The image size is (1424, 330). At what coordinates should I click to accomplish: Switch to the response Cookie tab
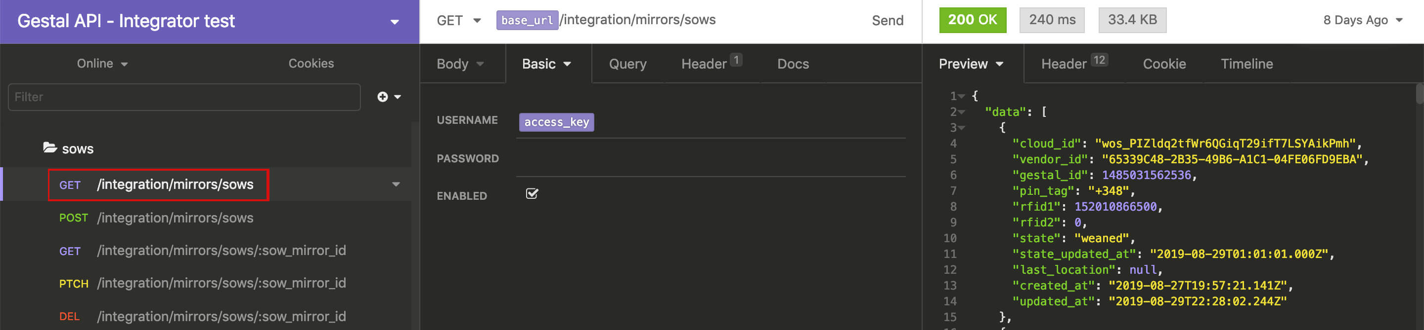(1163, 64)
